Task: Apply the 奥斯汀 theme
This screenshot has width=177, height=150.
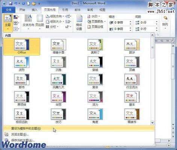Action: click(95, 46)
